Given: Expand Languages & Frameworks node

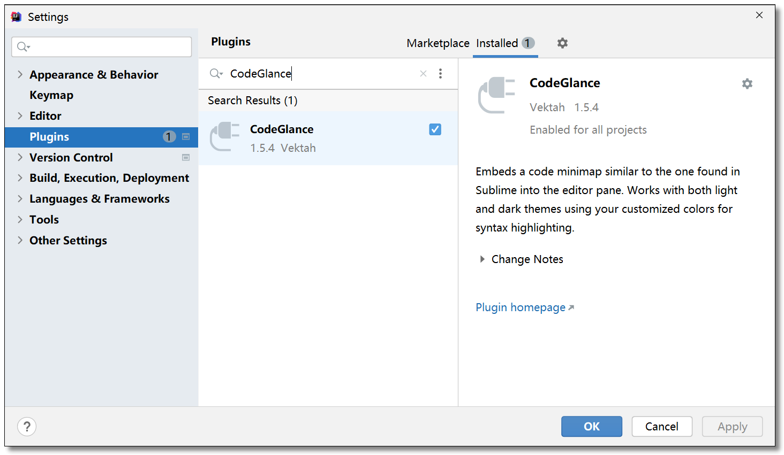Looking at the screenshot, I should click(x=20, y=198).
